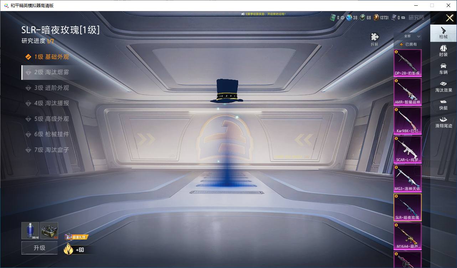Open the 车辆 vehicle category
Screen dimensions: 457x268
[443, 68]
